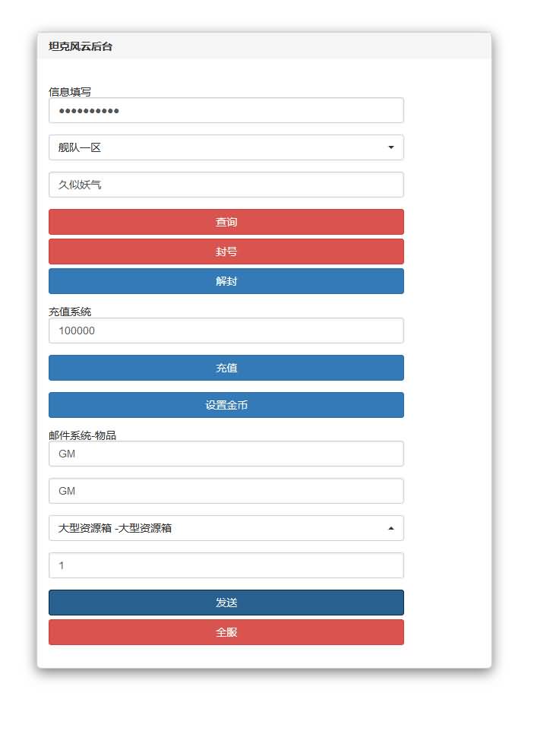Click the 查询 query button
Viewport: 534px width, 734px height.
tap(226, 222)
